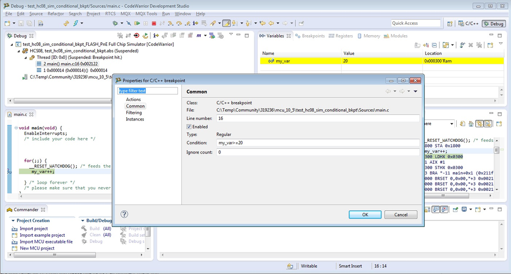Screen dimensions: 511x274
Task: Open the Variables view menu triangle
Action: [501, 43]
